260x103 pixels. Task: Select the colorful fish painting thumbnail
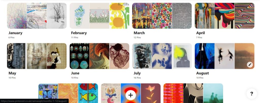[88, 93]
